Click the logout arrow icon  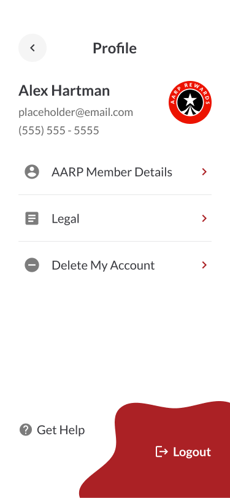pos(162,451)
